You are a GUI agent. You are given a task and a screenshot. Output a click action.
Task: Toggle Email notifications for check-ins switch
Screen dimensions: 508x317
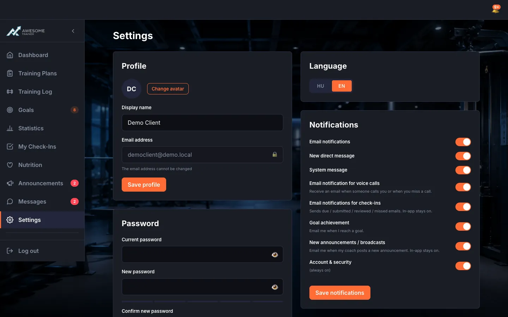click(x=463, y=207)
